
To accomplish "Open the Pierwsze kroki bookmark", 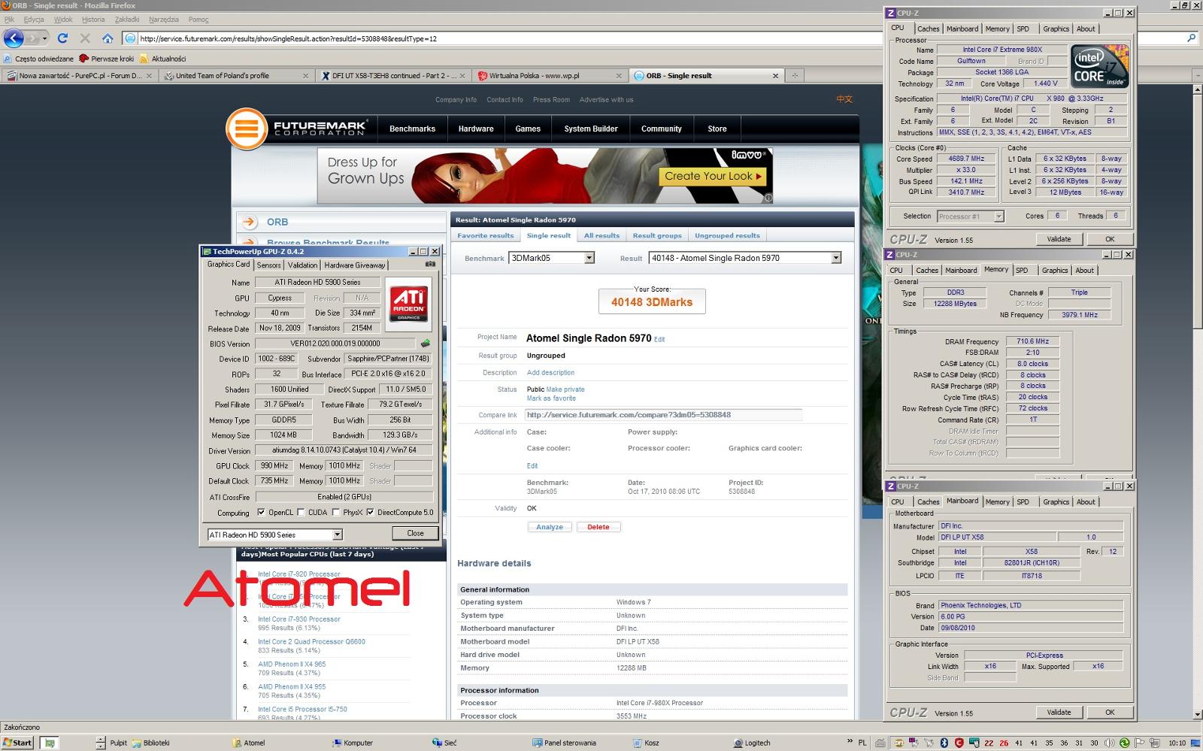I will pyautogui.click(x=107, y=59).
